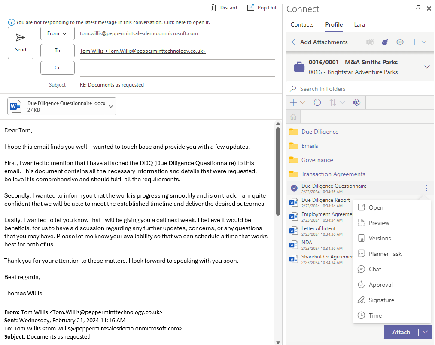
Task: Switch to the Profile tab
Action: coord(334,25)
